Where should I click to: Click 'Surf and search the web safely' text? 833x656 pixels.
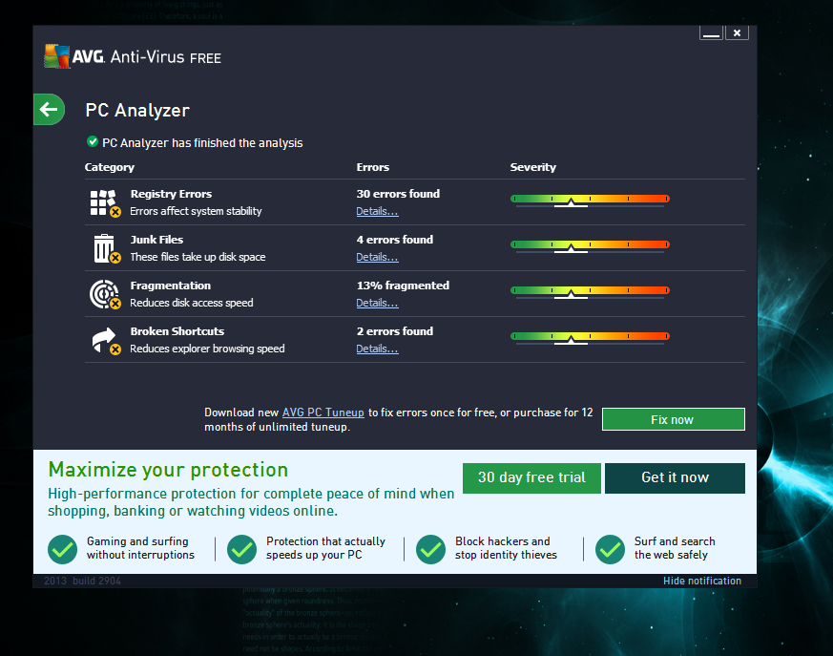tap(675, 548)
